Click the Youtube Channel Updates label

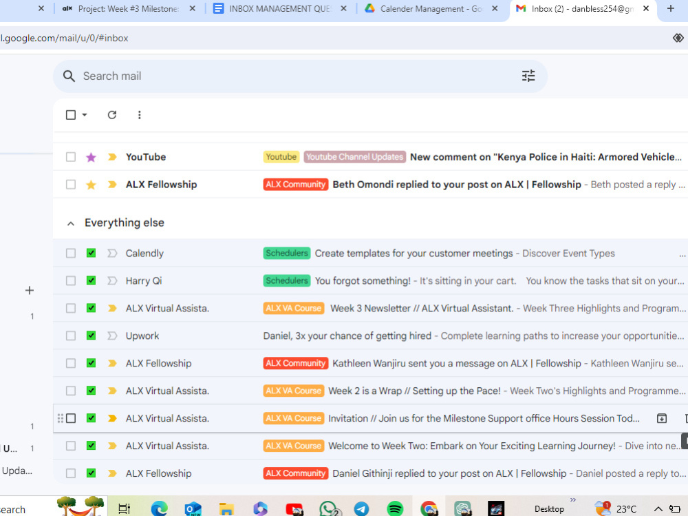tap(354, 157)
